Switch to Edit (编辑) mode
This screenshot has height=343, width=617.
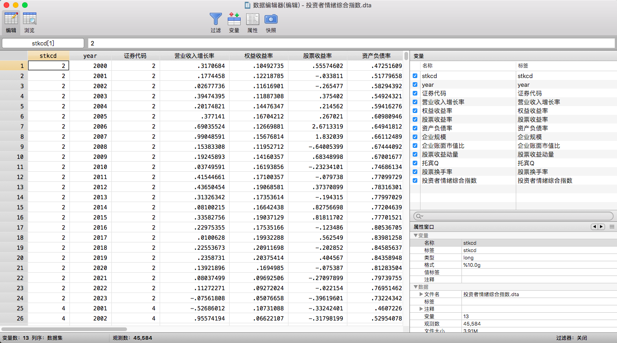pyautogui.click(x=11, y=22)
